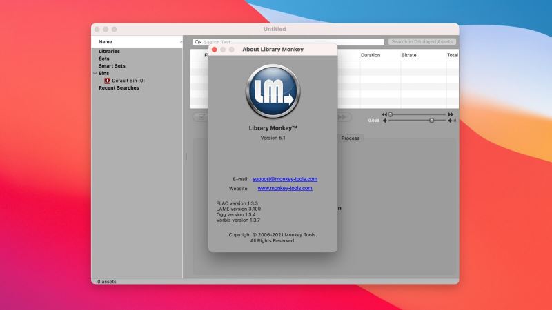Viewport: 552px width, 310px height.
Task: Click the Bitrate column header
Action: (408, 55)
